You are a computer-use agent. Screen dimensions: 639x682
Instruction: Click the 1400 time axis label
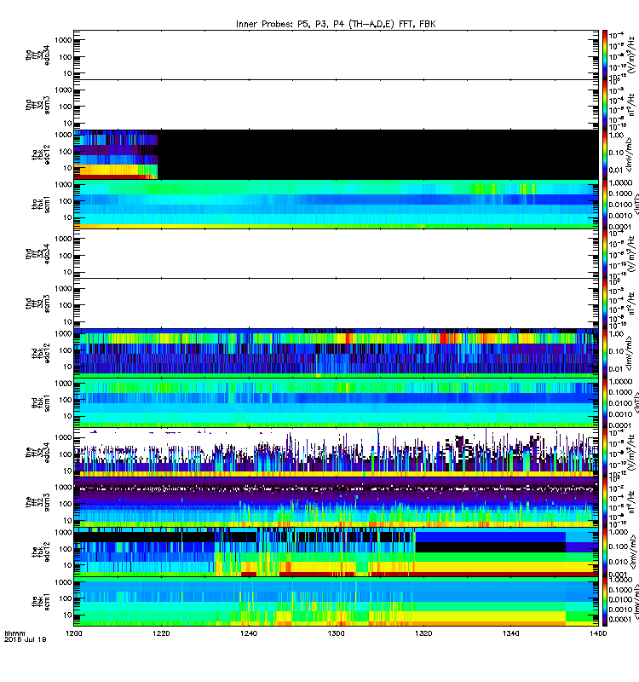(598, 633)
